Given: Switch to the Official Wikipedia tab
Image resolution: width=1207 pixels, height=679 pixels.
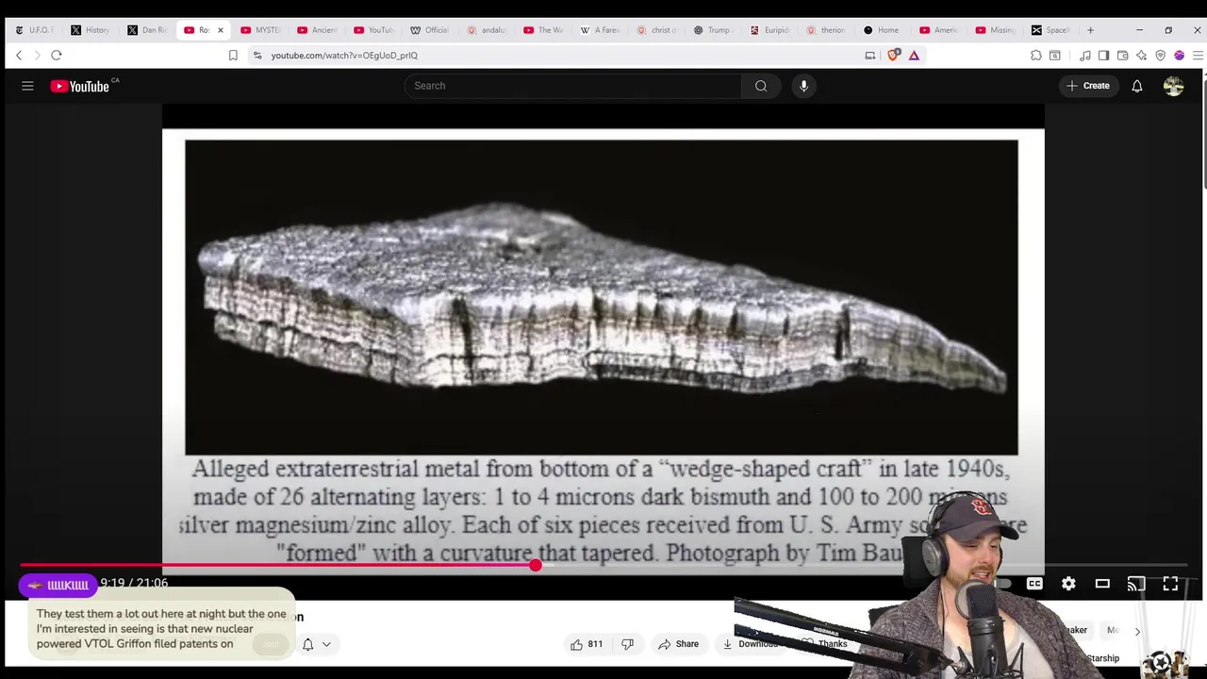Looking at the screenshot, I should click(x=430, y=30).
